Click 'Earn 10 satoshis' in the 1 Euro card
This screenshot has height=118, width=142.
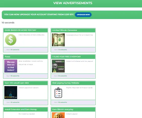click(x=60, y=76)
